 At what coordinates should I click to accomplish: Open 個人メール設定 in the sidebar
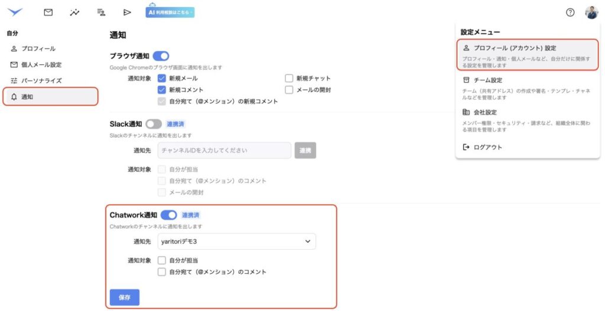tap(41, 64)
